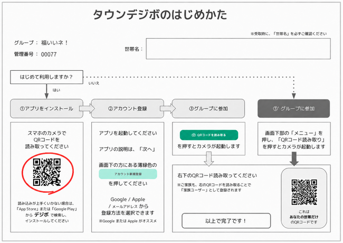Click the はい label by the down arrow
Screen dimensions: 343x243
pos(56,90)
